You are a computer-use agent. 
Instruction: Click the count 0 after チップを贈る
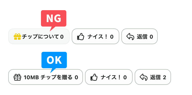(x=76, y=77)
